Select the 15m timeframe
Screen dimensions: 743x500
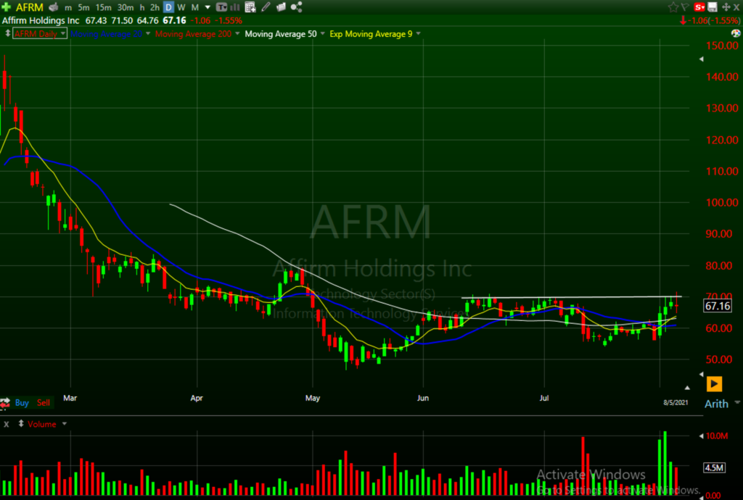pos(103,7)
